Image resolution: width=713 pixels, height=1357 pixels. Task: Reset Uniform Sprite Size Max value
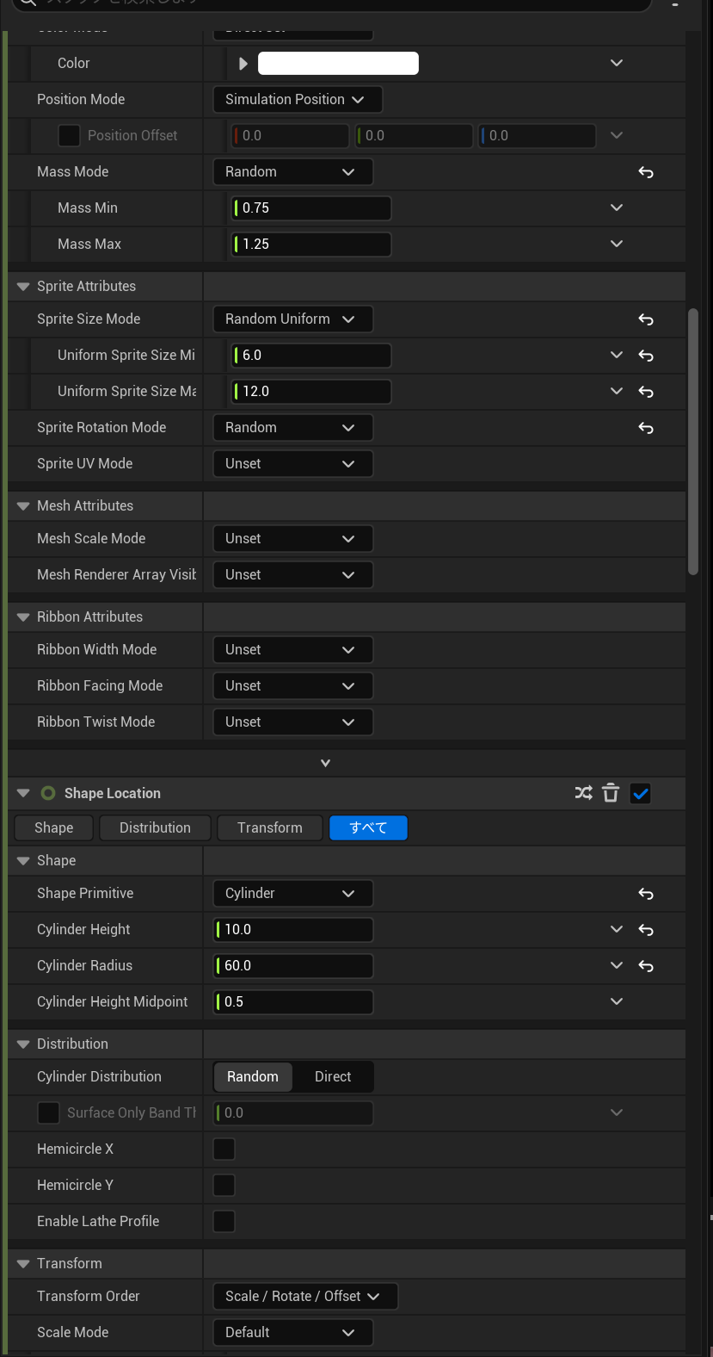coord(646,392)
